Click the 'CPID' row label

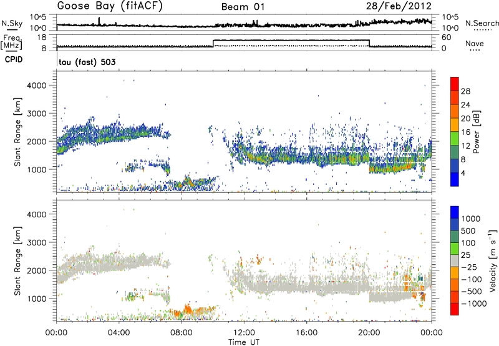pyautogui.click(x=14, y=59)
